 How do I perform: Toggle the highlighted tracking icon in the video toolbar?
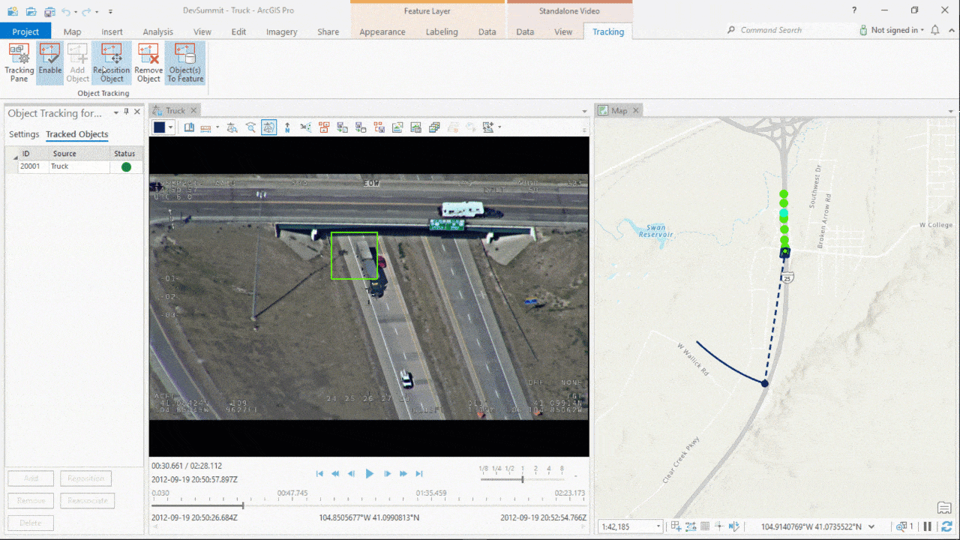tap(268, 127)
